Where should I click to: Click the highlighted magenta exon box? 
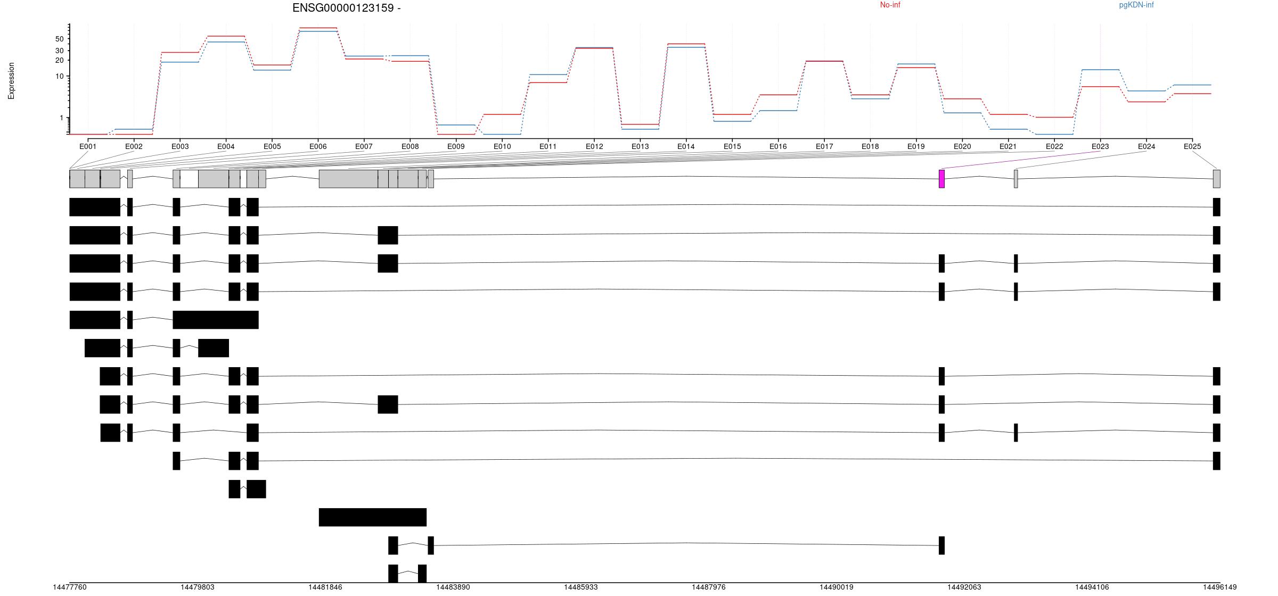941,179
